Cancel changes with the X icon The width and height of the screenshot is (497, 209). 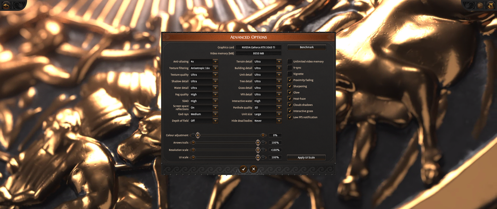[x=254, y=169]
